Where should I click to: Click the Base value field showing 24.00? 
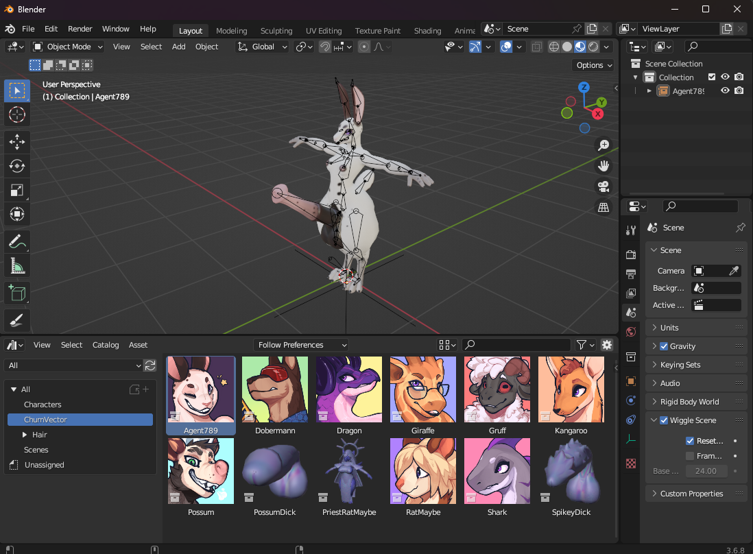(x=706, y=471)
